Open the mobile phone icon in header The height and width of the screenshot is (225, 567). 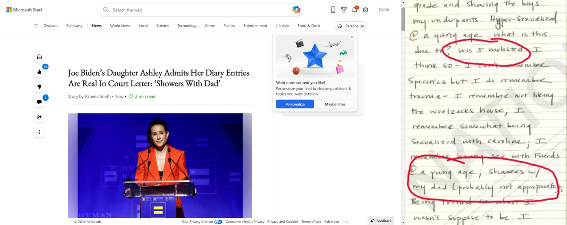333,10
